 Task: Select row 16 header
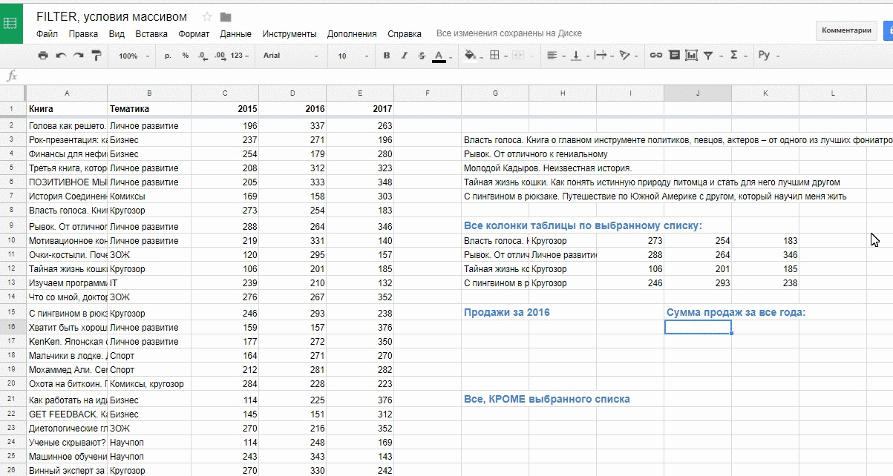11,327
